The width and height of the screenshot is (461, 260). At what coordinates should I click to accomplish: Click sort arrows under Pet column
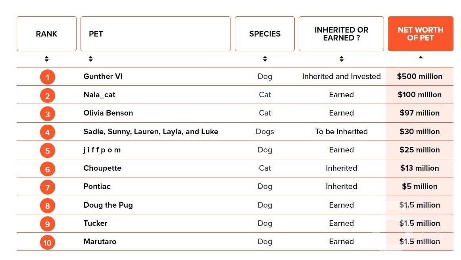pyautogui.click(x=90, y=59)
